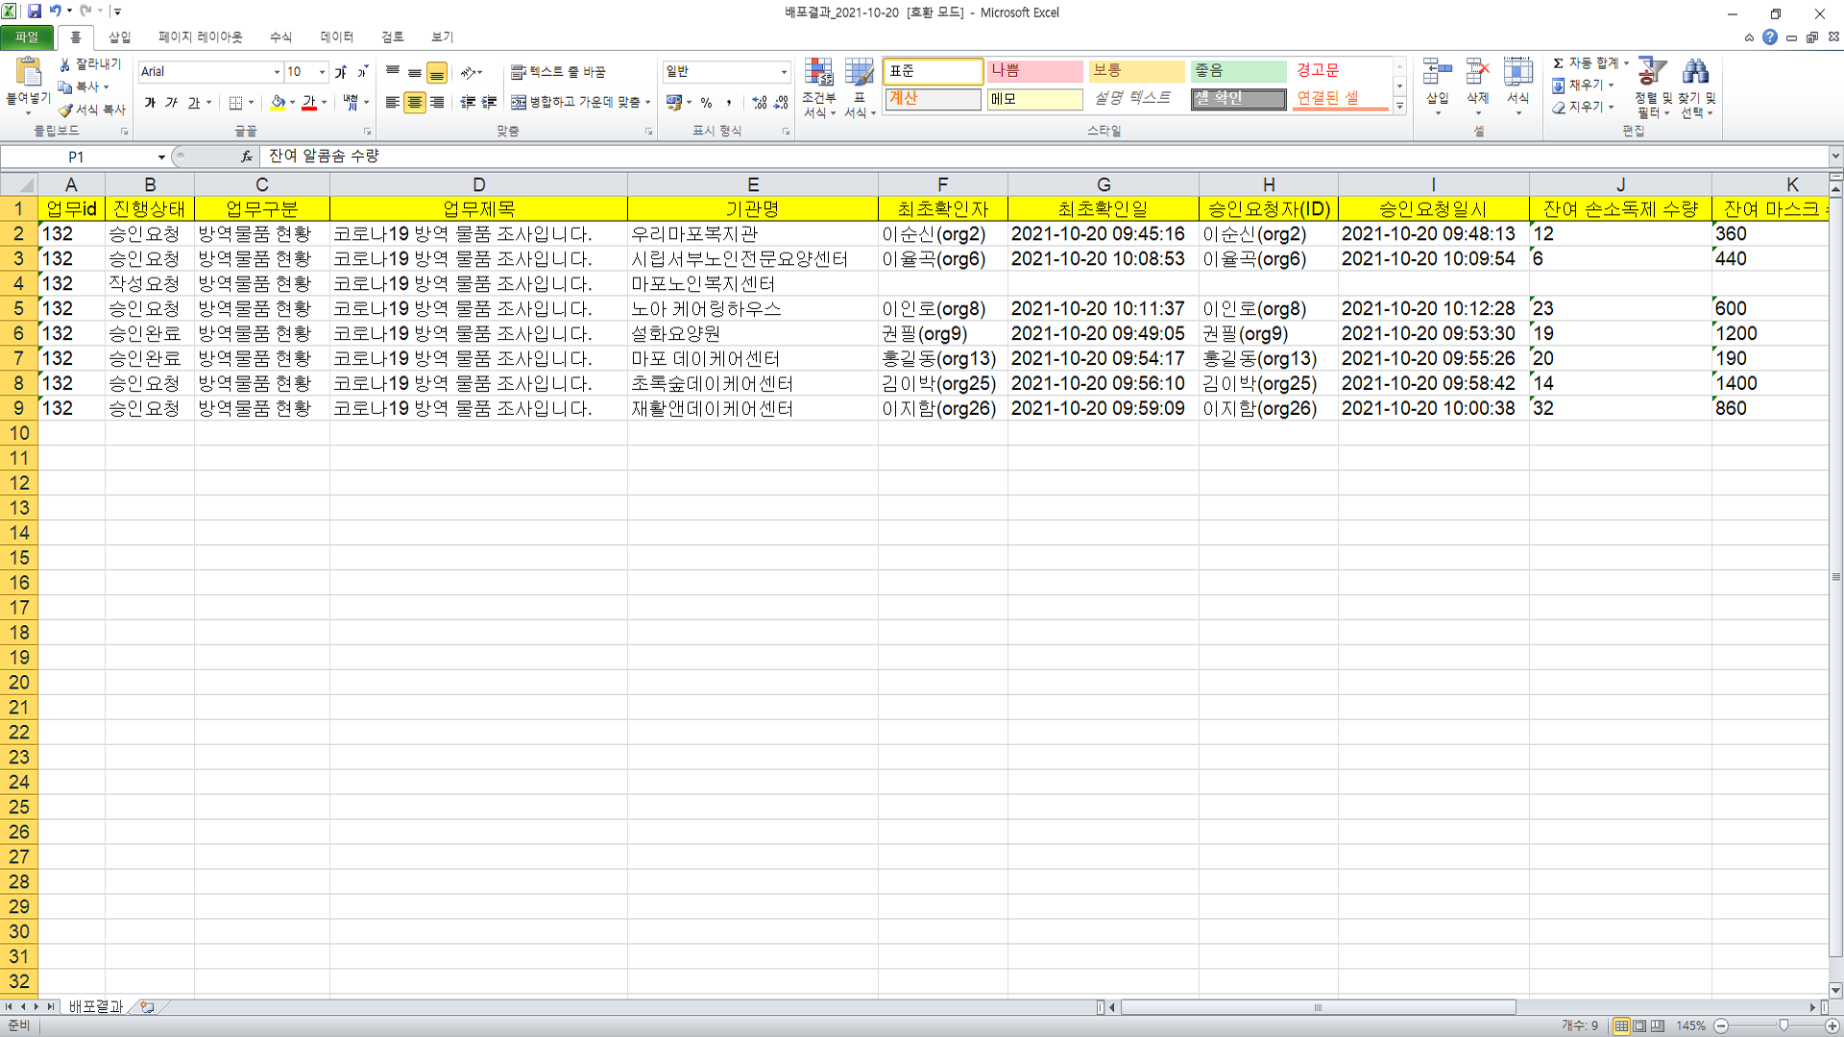1844x1037 pixels.
Task: Click the decrease decimal icon
Action: 781,103
